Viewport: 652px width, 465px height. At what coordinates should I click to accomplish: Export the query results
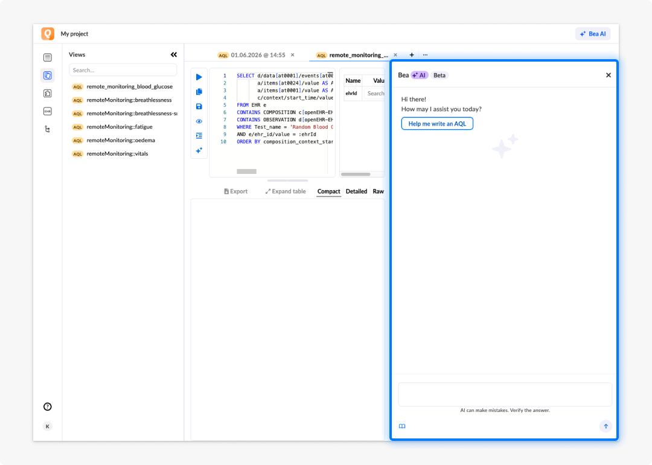pos(236,191)
